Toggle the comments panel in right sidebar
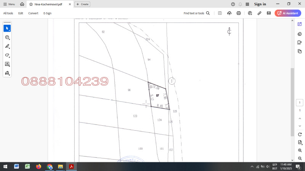The height and width of the screenshot is (171, 305). 300,34
